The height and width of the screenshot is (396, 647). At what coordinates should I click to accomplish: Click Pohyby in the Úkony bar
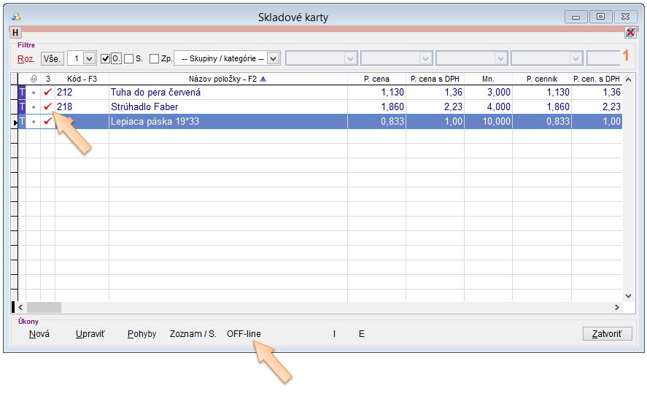(x=142, y=334)
